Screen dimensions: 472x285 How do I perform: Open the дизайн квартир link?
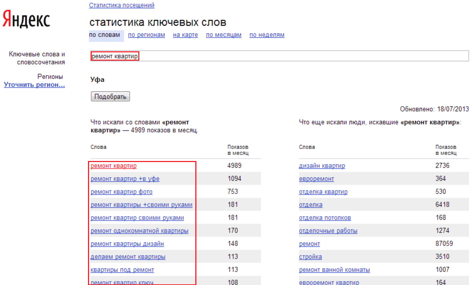(322, 166)
